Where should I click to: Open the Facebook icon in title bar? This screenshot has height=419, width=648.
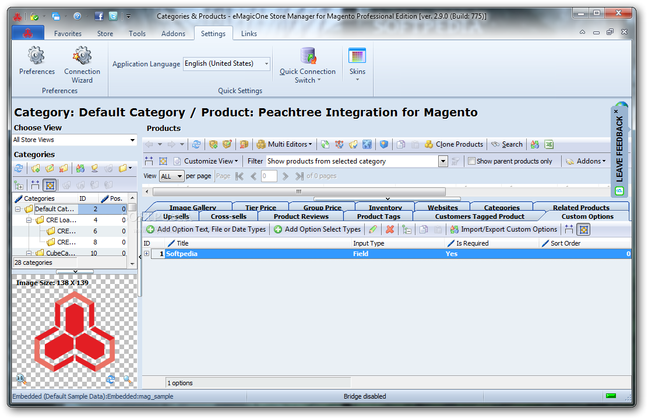click(x=99, y=16)
